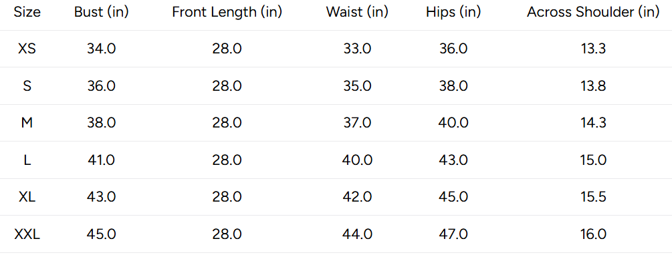The width and height of the screenshot is (672, 255).
Task: Click the XXL bust value 45.0
Action: [x=101, y=234]
